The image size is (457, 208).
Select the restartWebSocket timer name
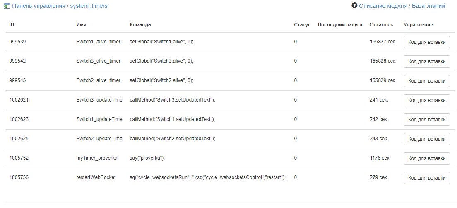point(96,177)
